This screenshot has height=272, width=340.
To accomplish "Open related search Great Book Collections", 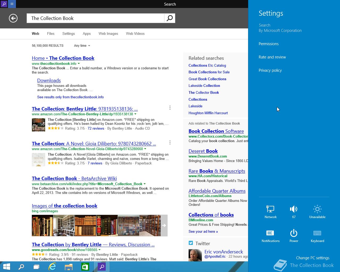I will point(207,79).
